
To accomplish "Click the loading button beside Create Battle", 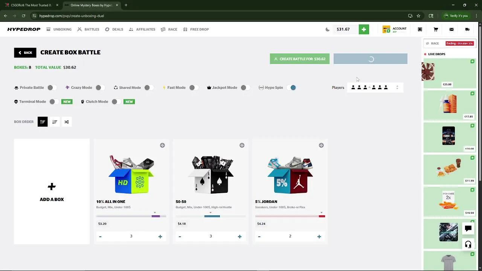I will [x=371, y=59].
